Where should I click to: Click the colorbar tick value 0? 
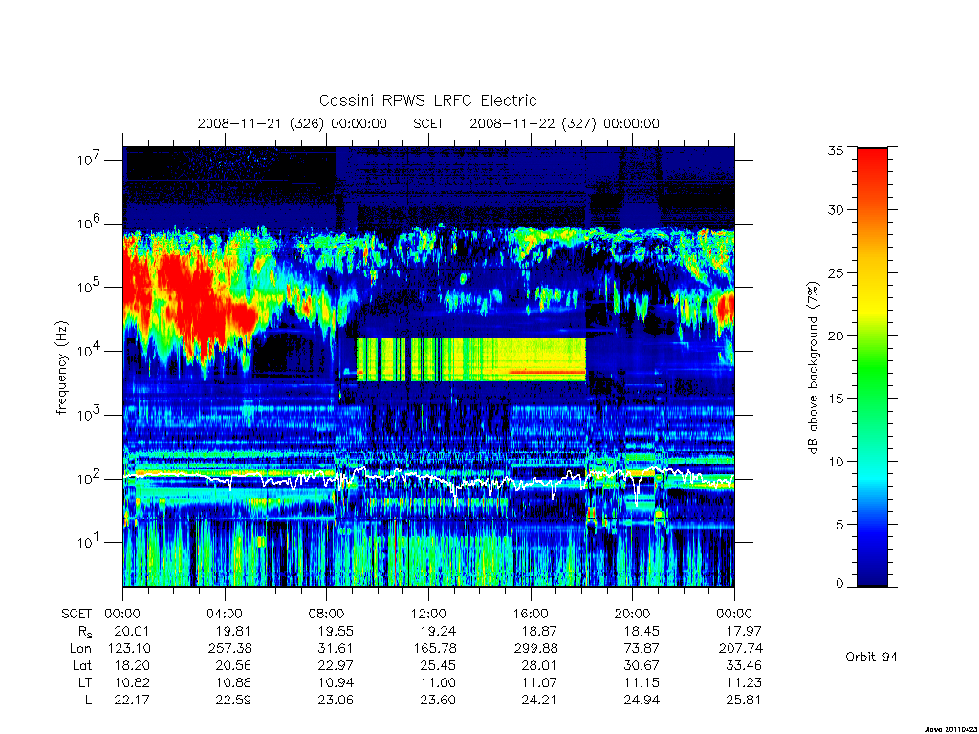point(839,584)
